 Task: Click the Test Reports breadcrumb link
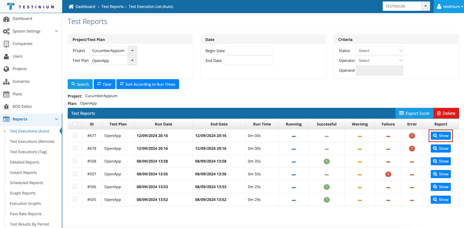pyautogui.click(x=112, y=6)
